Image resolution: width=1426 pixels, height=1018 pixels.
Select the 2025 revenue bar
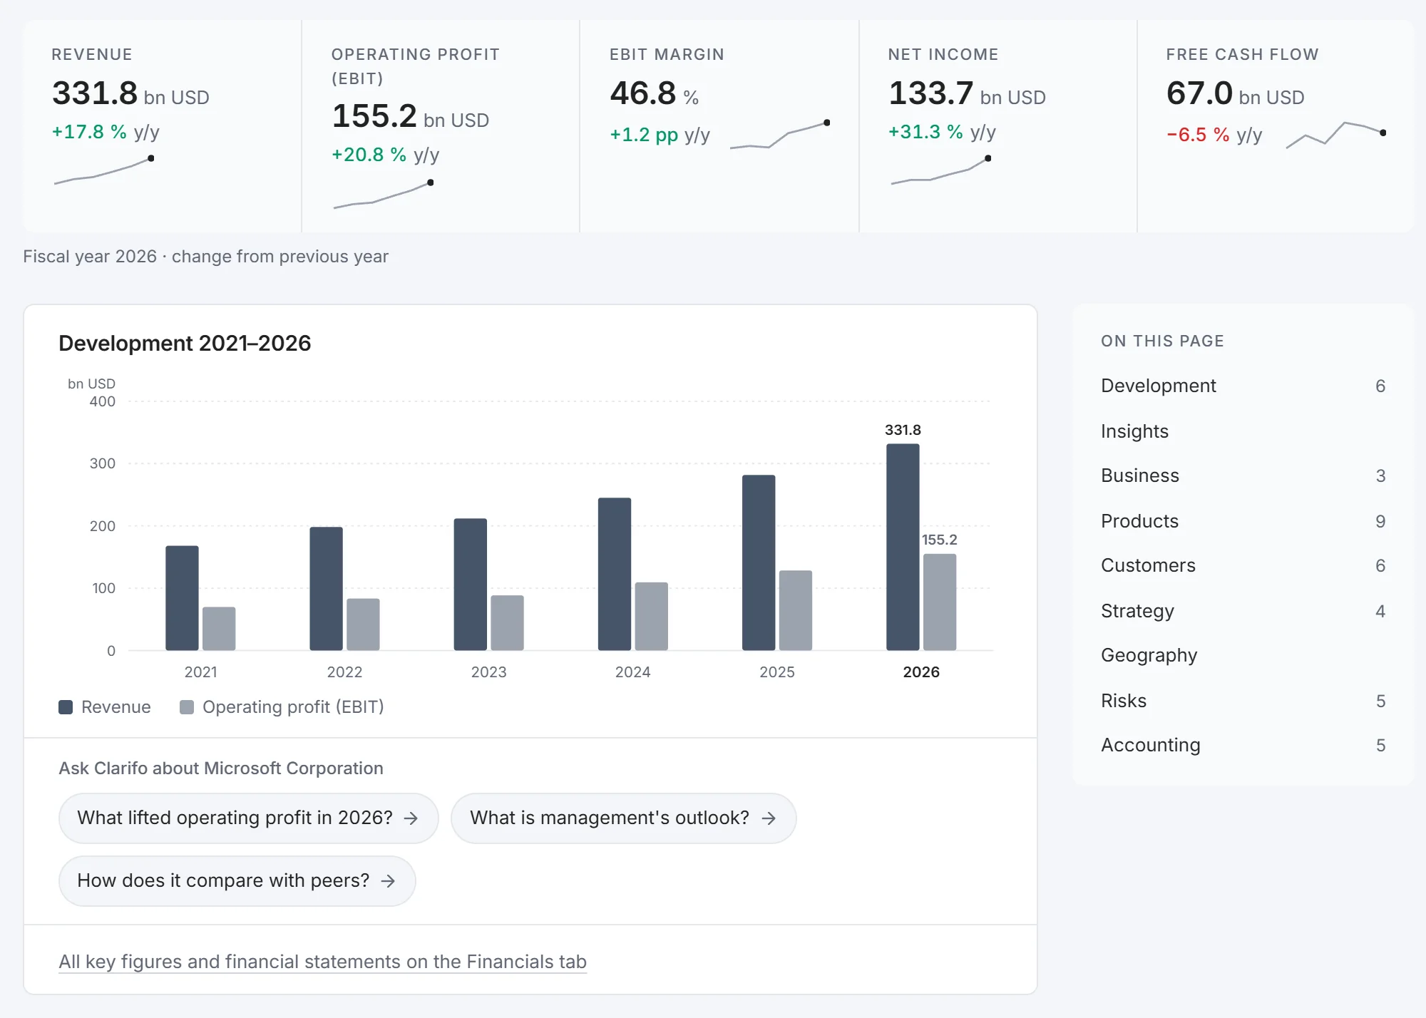tap(759, 562)
